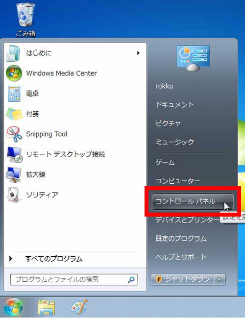245x318 pixels.
Task: Click the ソリティア label text
Action: tap(42, 195)
